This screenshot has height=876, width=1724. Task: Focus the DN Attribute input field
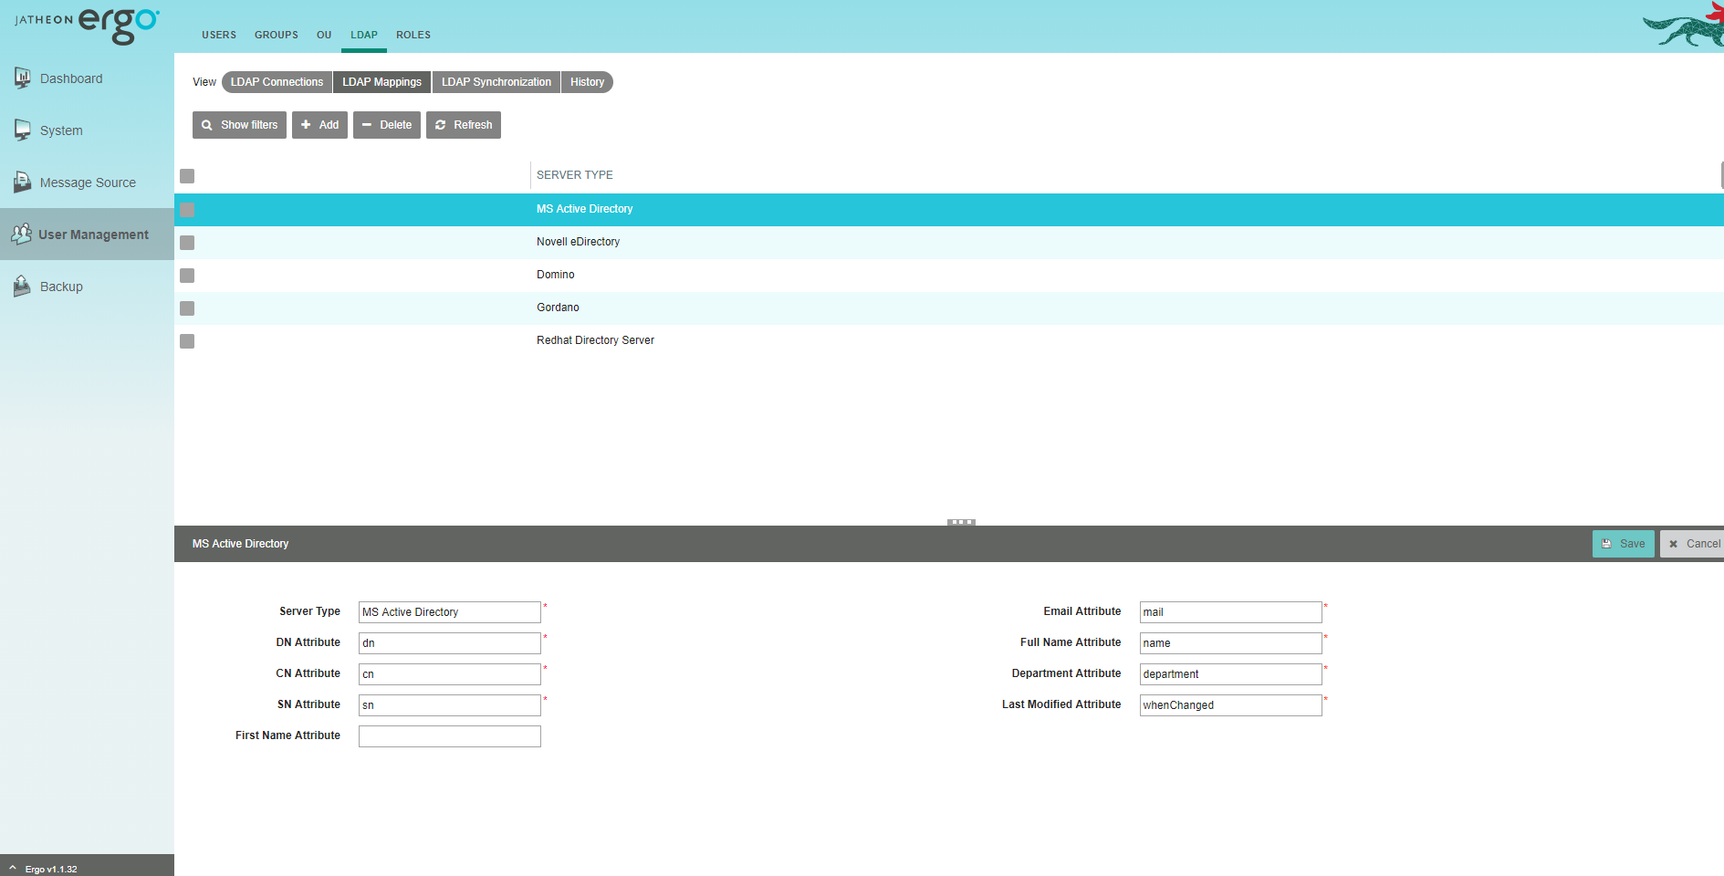click(x=450, y=643)
